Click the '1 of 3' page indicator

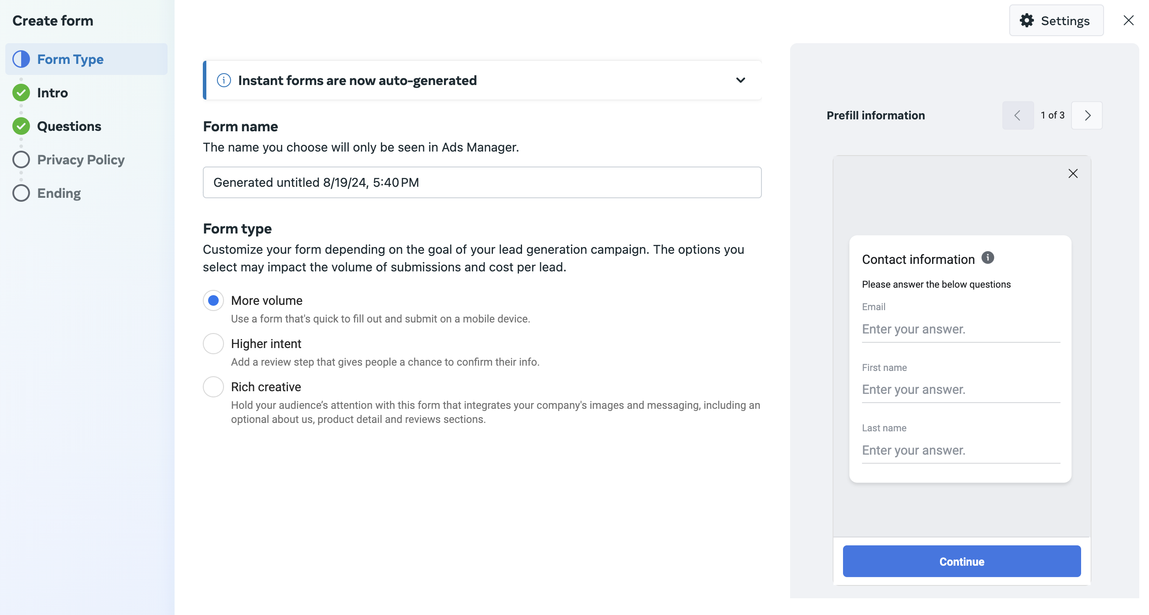[1052, 115]
